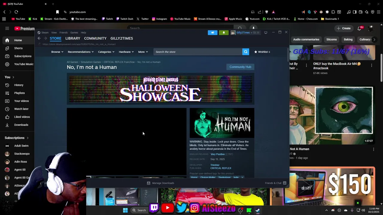The image size is (383, 215).
Task: Open Friends & Chat in Steam
Action: point(276,183)
